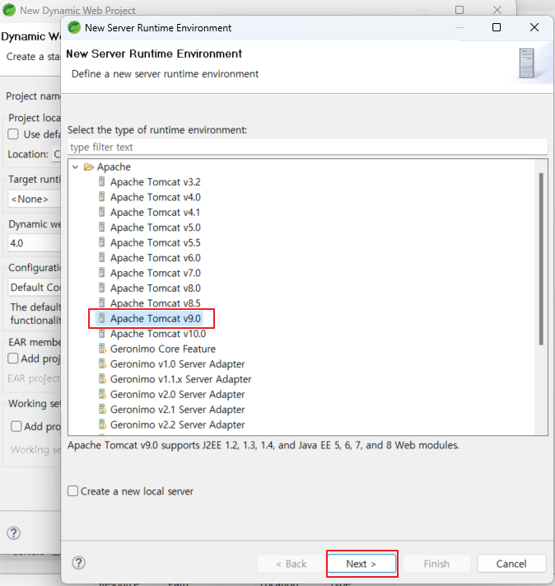The width and height of the screenshot is (555, 586).
Task: Open Target runtime None dropdown in project window
Action: point(34,199)
